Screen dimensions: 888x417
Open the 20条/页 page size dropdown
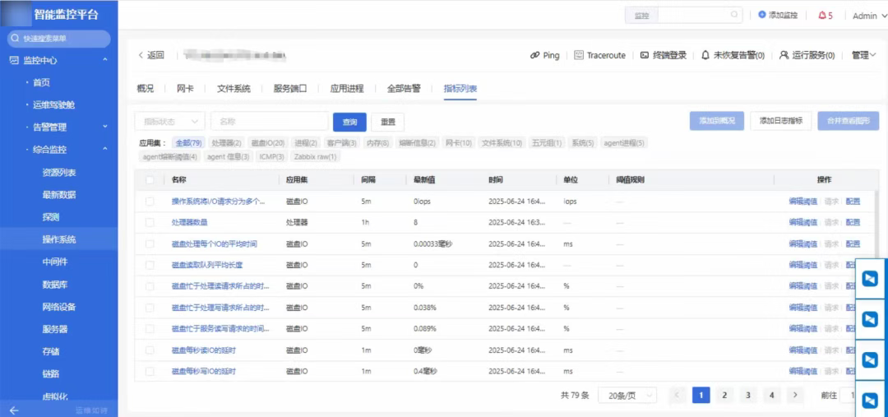point(627,396)
